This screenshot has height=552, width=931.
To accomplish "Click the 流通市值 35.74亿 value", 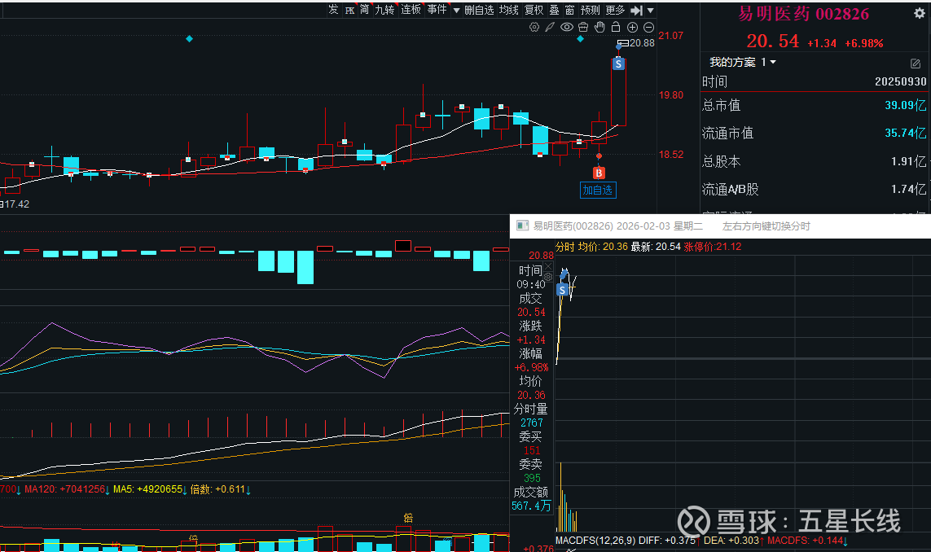I will tap(905, 133).
